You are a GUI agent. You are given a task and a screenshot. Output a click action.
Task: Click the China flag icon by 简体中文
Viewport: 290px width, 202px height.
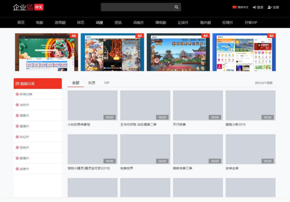(x=234, y=7)
